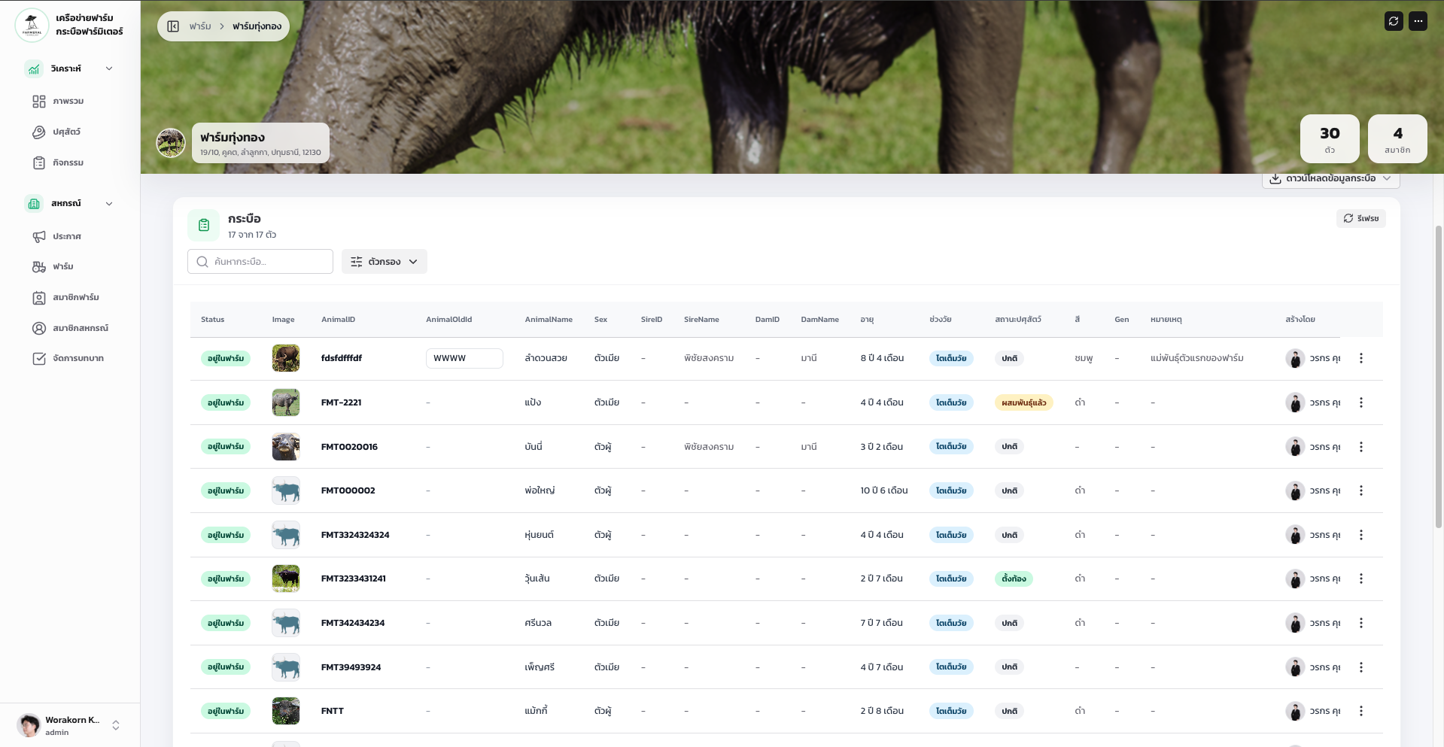
Task: Open ฟาร์ม using the tractor icon
Action: click(40, 266)
